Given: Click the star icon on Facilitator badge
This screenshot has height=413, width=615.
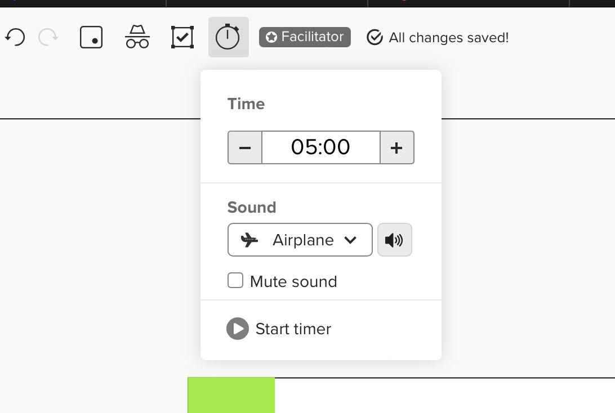Looking at the screenshot, I should click(x=271, y=38).
